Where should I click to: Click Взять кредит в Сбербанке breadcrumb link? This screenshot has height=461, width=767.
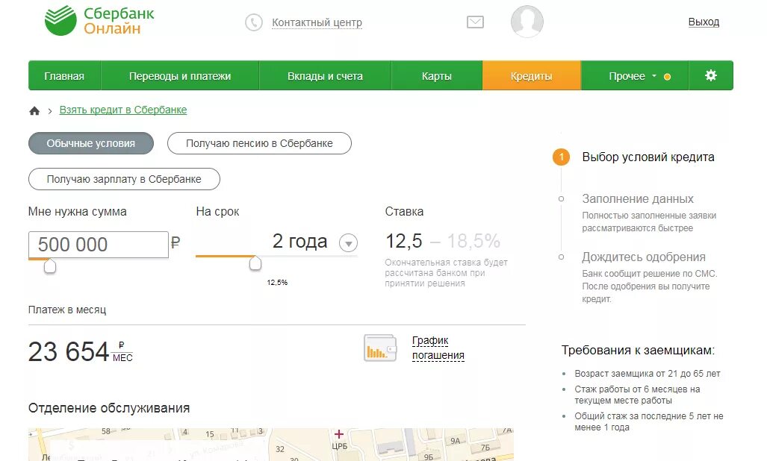coord(123,110)
